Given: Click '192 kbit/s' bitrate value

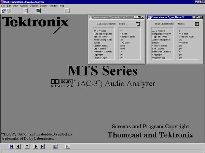Looking at the screenshot, I should pos(125,43).
